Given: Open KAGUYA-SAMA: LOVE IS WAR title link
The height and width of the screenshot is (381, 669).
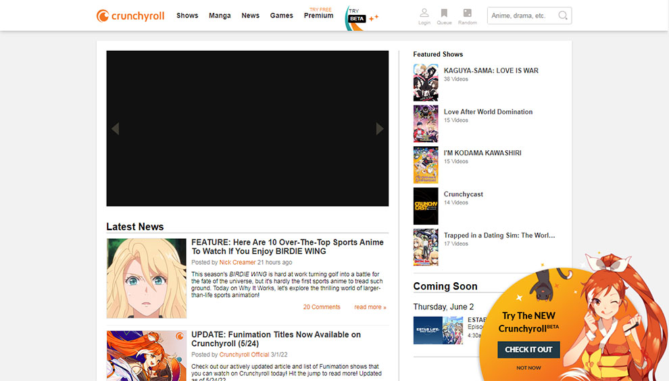Looking at the screenshot, I should click(x=491, y=70).
